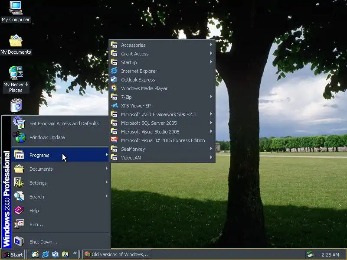This screenshot has height=260, width=347.
Task: Click the Run hourglass icon
Action: click(19, 224)
